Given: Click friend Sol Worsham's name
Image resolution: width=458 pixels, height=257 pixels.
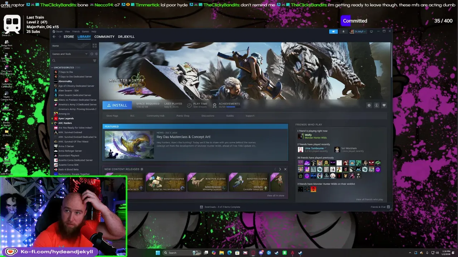Looking at the screenshot, I should point(349,148).
